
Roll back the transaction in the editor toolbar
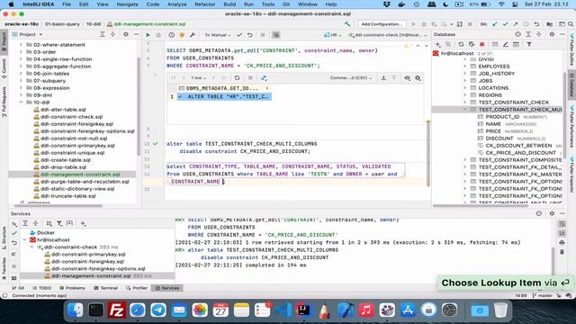tap(250, 35)
